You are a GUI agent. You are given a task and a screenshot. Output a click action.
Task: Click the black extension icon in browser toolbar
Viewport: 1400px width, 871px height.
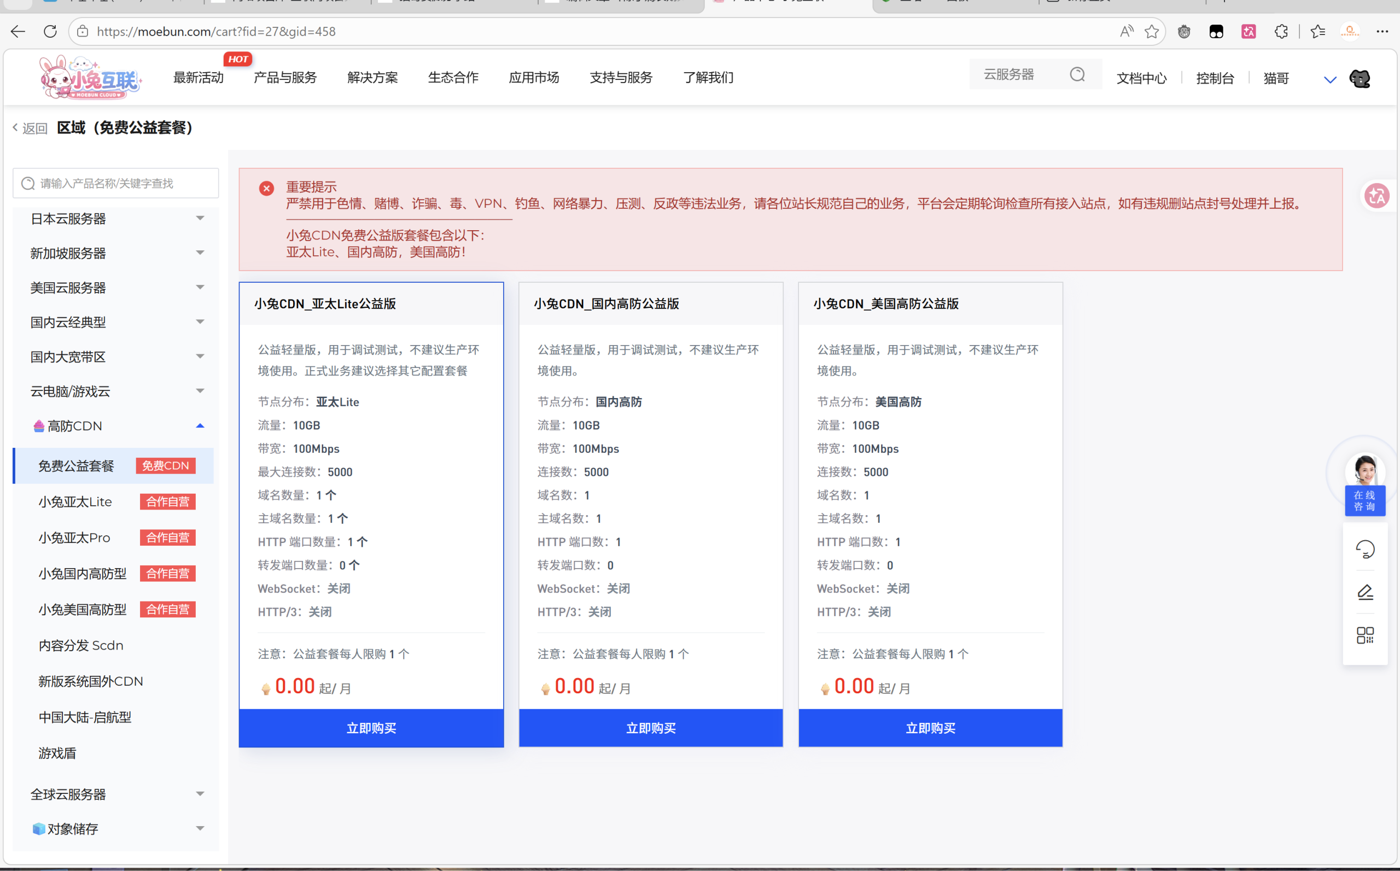click(1216, 31)
